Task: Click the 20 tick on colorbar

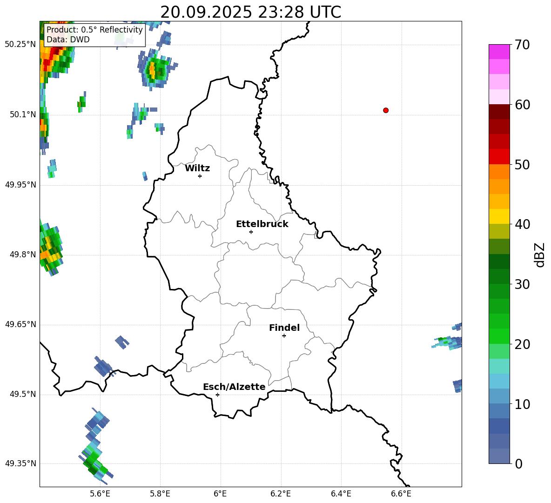Action: 522,344
